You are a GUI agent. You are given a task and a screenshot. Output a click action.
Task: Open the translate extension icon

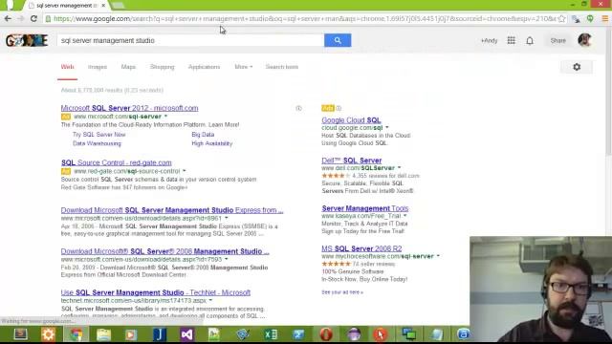pyautogui.click(x=576, y=18)
